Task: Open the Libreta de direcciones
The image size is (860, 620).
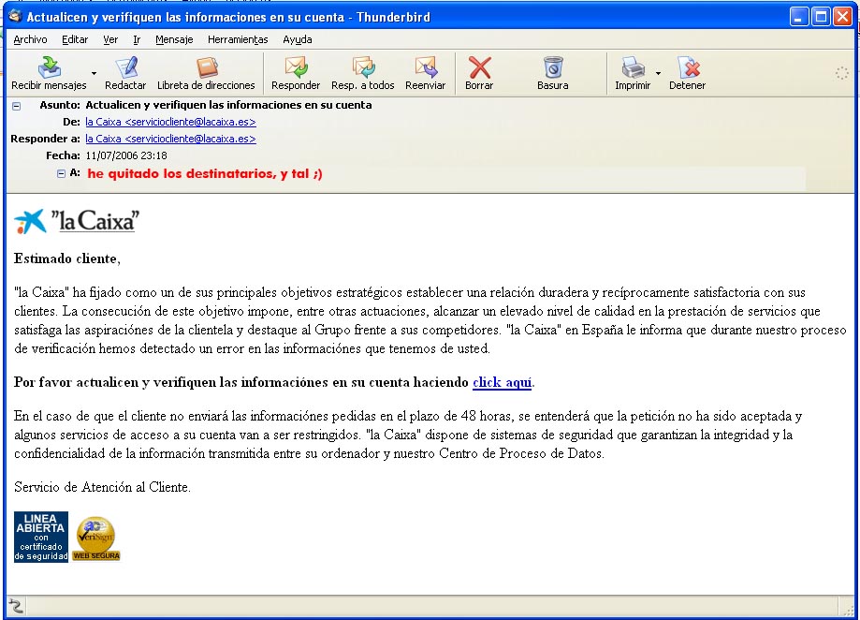Action: 206,68
